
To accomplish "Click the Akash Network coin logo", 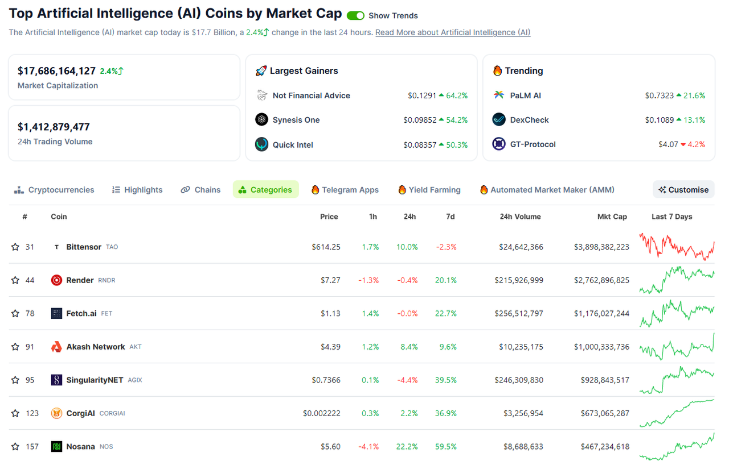I will (56, 347).
